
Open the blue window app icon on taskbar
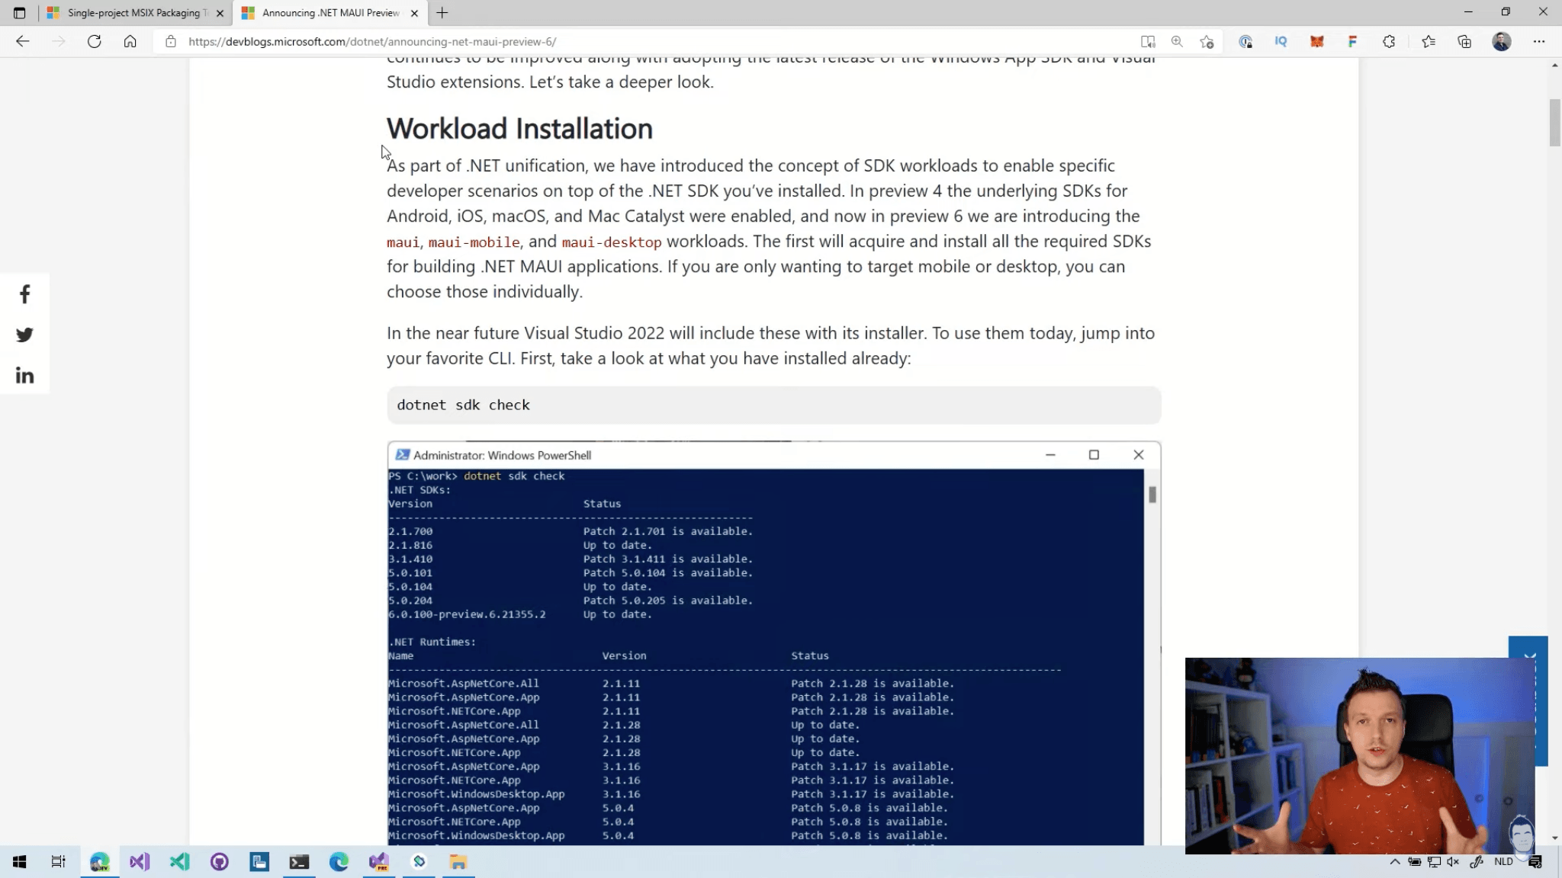[x=259, y=862]
